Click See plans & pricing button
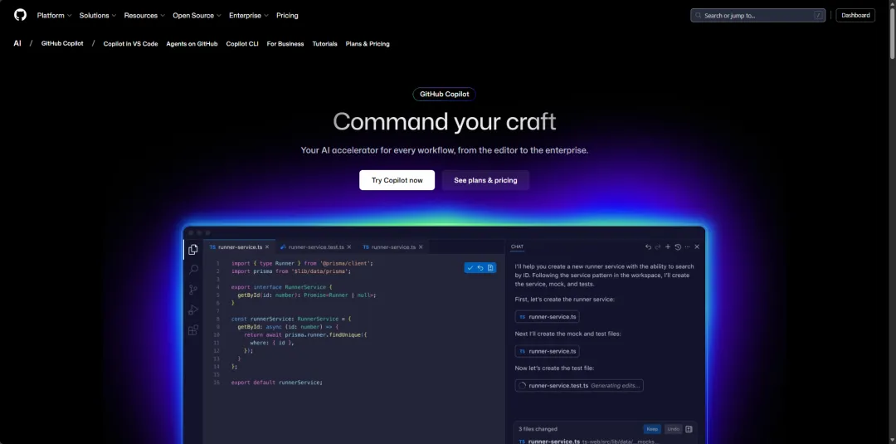 pyautogui.click(x=485, y=180)
